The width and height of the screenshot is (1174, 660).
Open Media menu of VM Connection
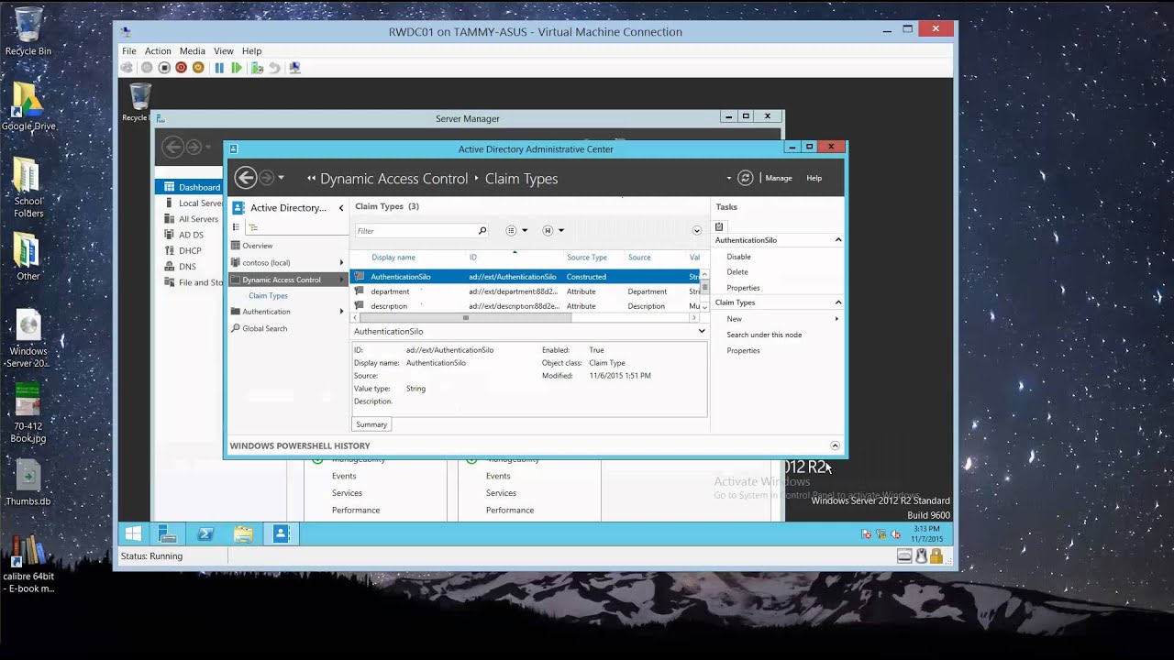[x=193, y=51]
